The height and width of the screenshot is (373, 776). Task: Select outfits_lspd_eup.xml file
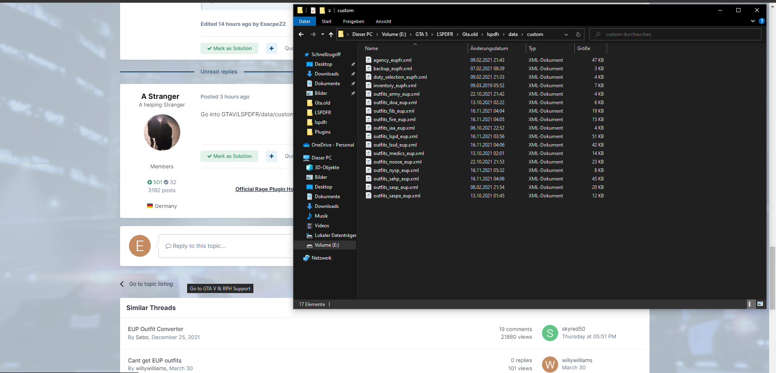tap(395, 136)
